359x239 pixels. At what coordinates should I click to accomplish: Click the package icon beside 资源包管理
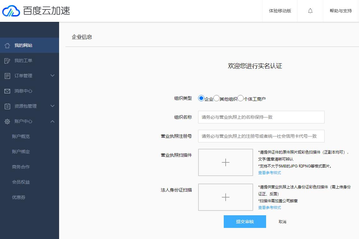pos(7,106)
